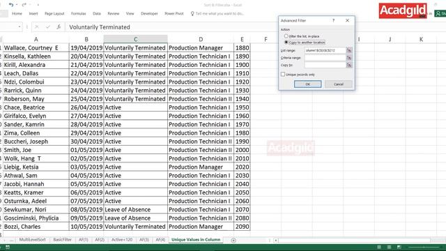Check the 'Unique records only' checkbox

pyautogui.click(x=283, y=75)
